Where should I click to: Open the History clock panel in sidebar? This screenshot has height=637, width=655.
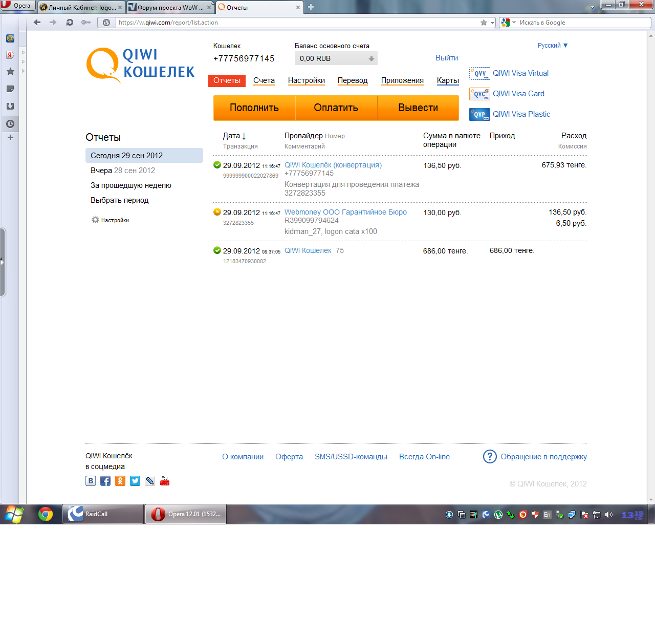click(10, 124)
